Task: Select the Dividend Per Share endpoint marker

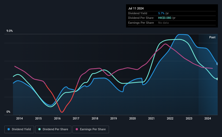Action: 217,79
